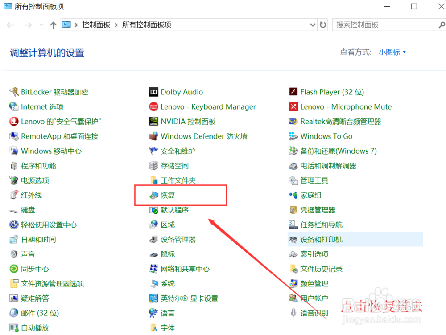Click the 语音识别 microphone icon
The height and width of the screenshot is (335, 446).
pos(293,313)
